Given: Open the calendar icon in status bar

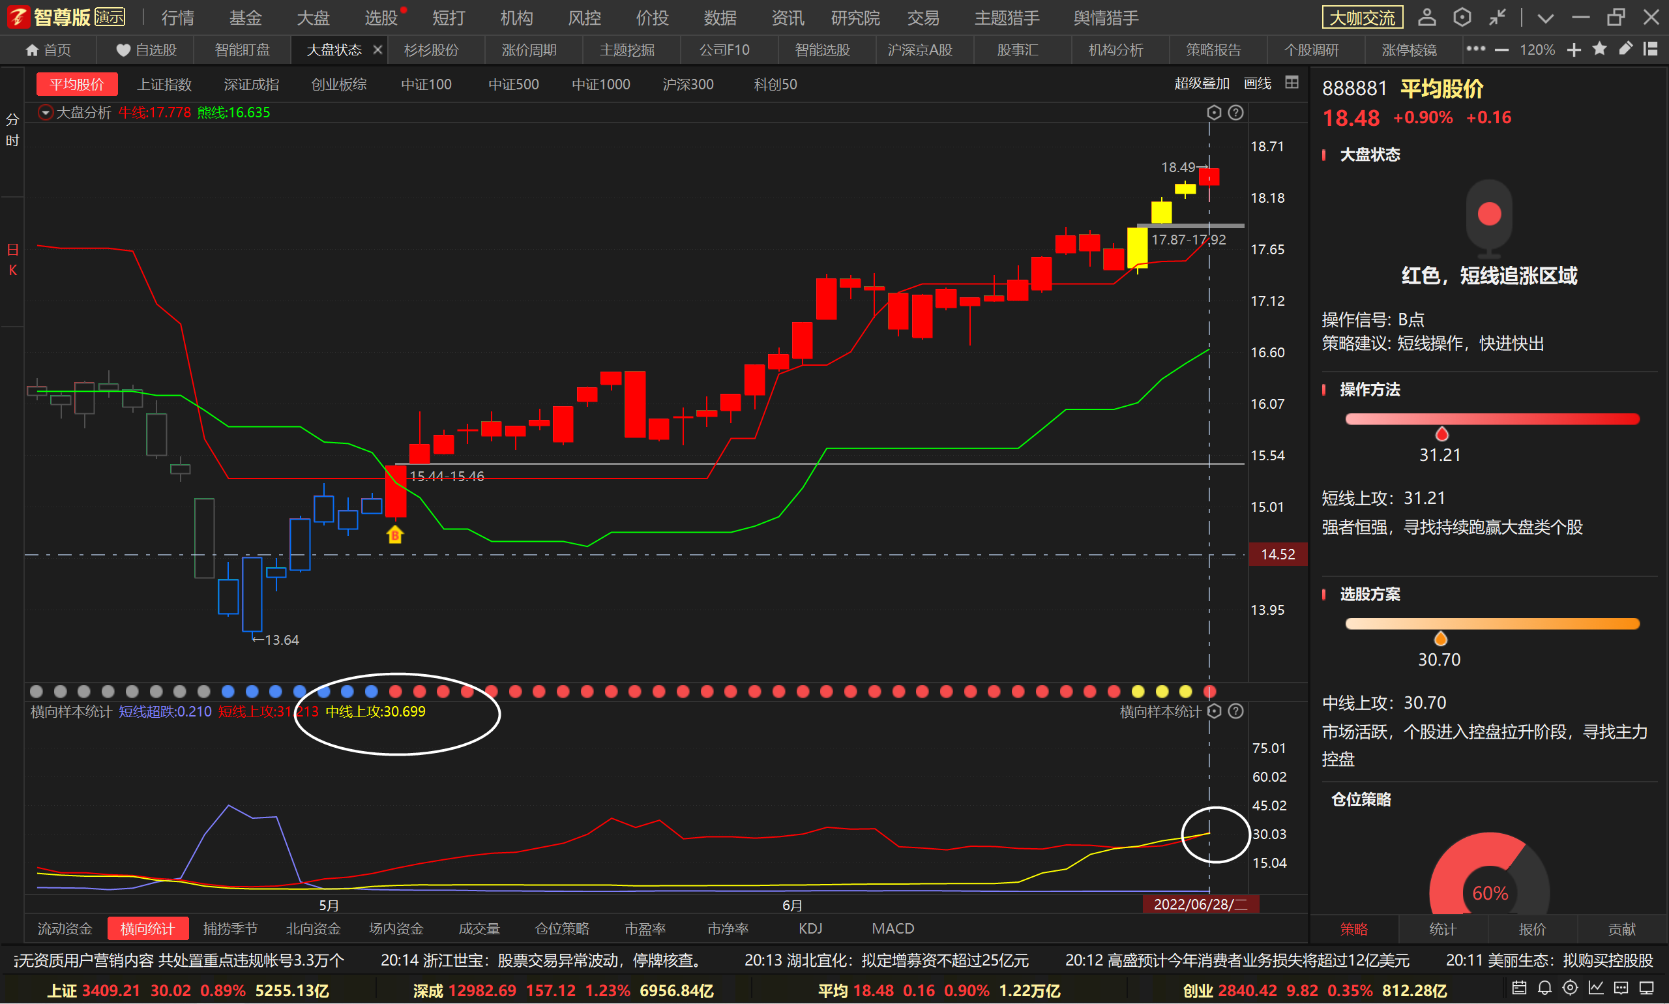Looking at the screenshot, I should [1519, 988].
